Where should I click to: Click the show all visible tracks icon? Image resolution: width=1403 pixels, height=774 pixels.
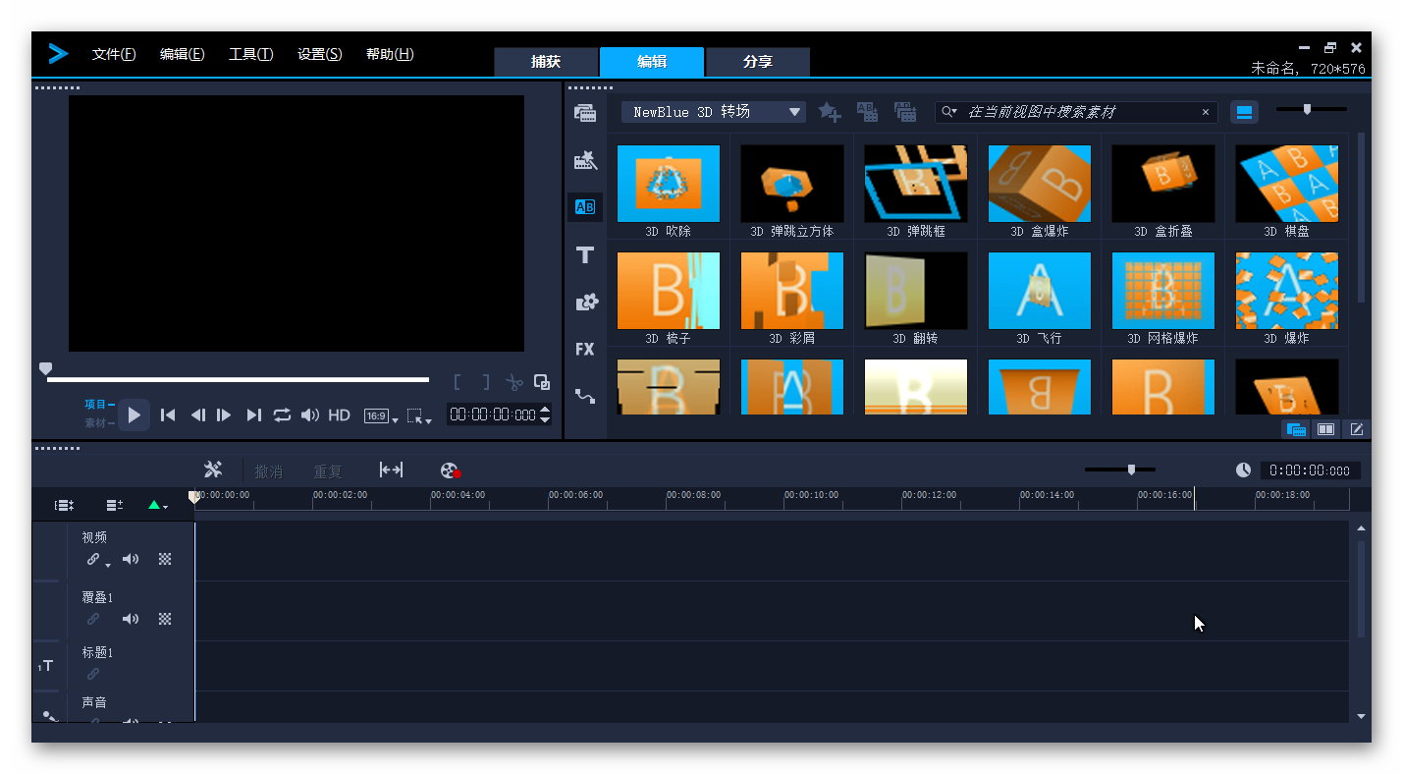pos(64,505)
